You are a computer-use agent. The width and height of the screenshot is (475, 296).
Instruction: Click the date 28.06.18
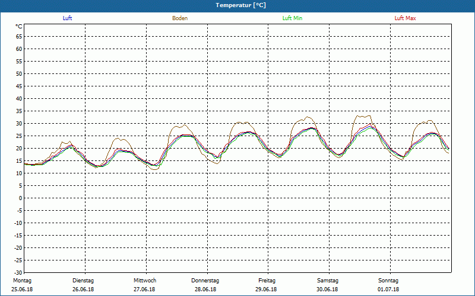point(205,289)
